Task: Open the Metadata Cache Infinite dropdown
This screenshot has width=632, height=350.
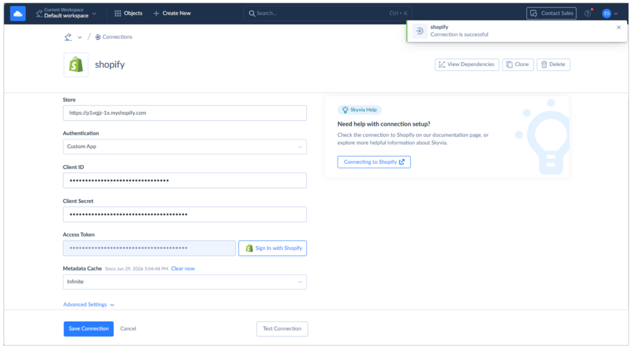Action: point(185,282)
